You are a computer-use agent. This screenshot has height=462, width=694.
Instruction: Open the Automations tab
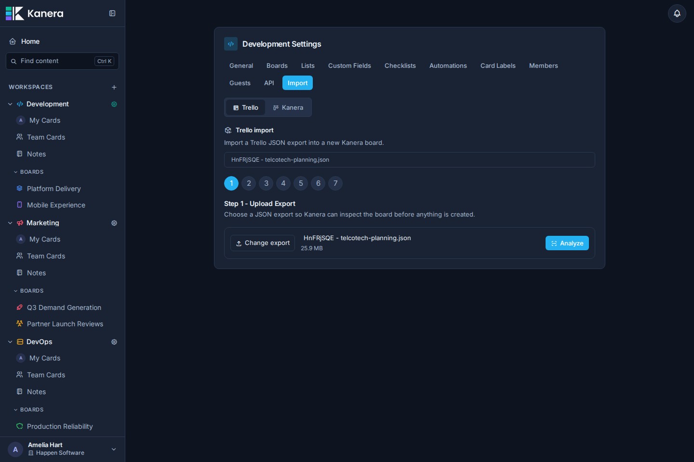pyautogui.click(x=448, y=66)
